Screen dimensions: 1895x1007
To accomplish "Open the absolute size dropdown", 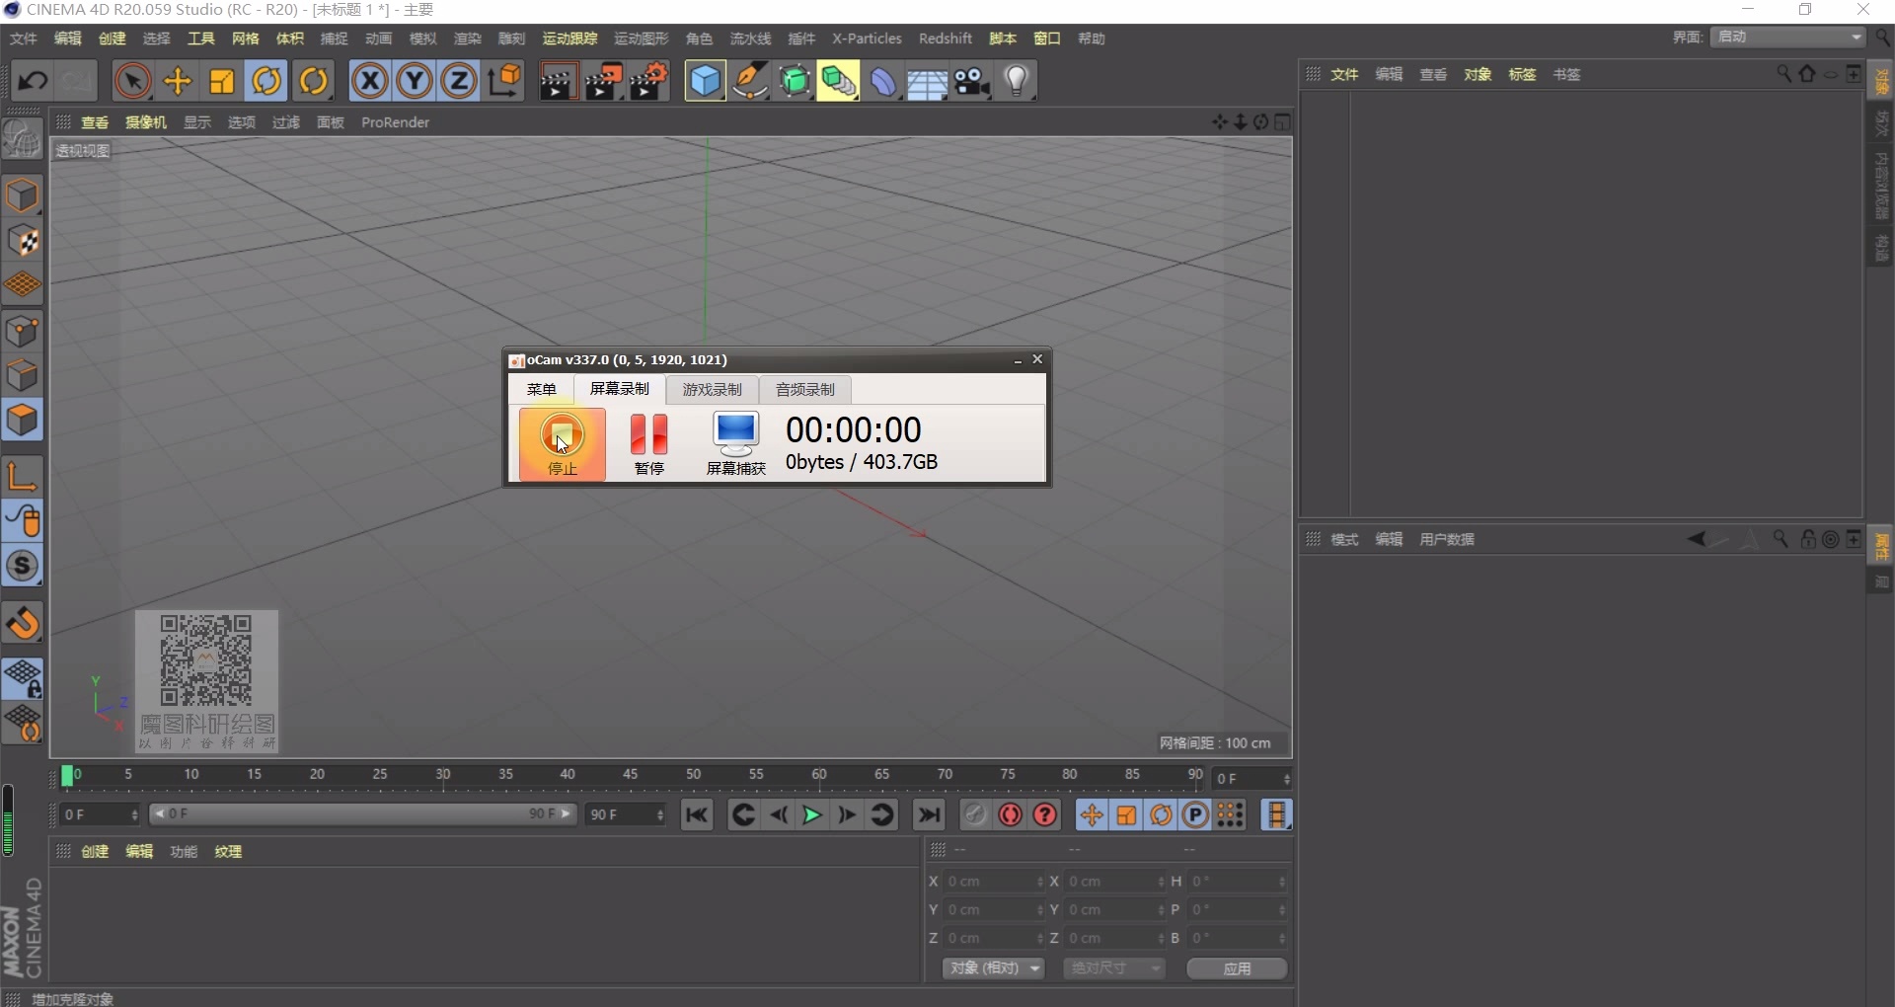I will point(1113,968).
